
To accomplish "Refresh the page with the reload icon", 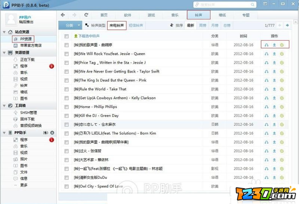I will click(86, 15).
